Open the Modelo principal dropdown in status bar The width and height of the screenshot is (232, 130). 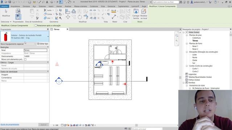(x=147, y=129)
